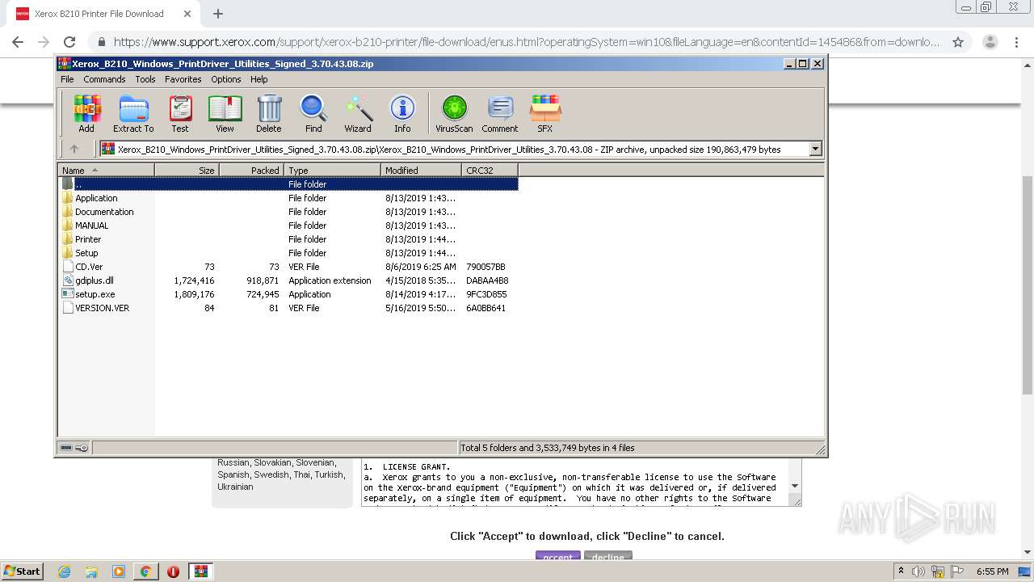Click the Test archive icon

tap(180, 113)
